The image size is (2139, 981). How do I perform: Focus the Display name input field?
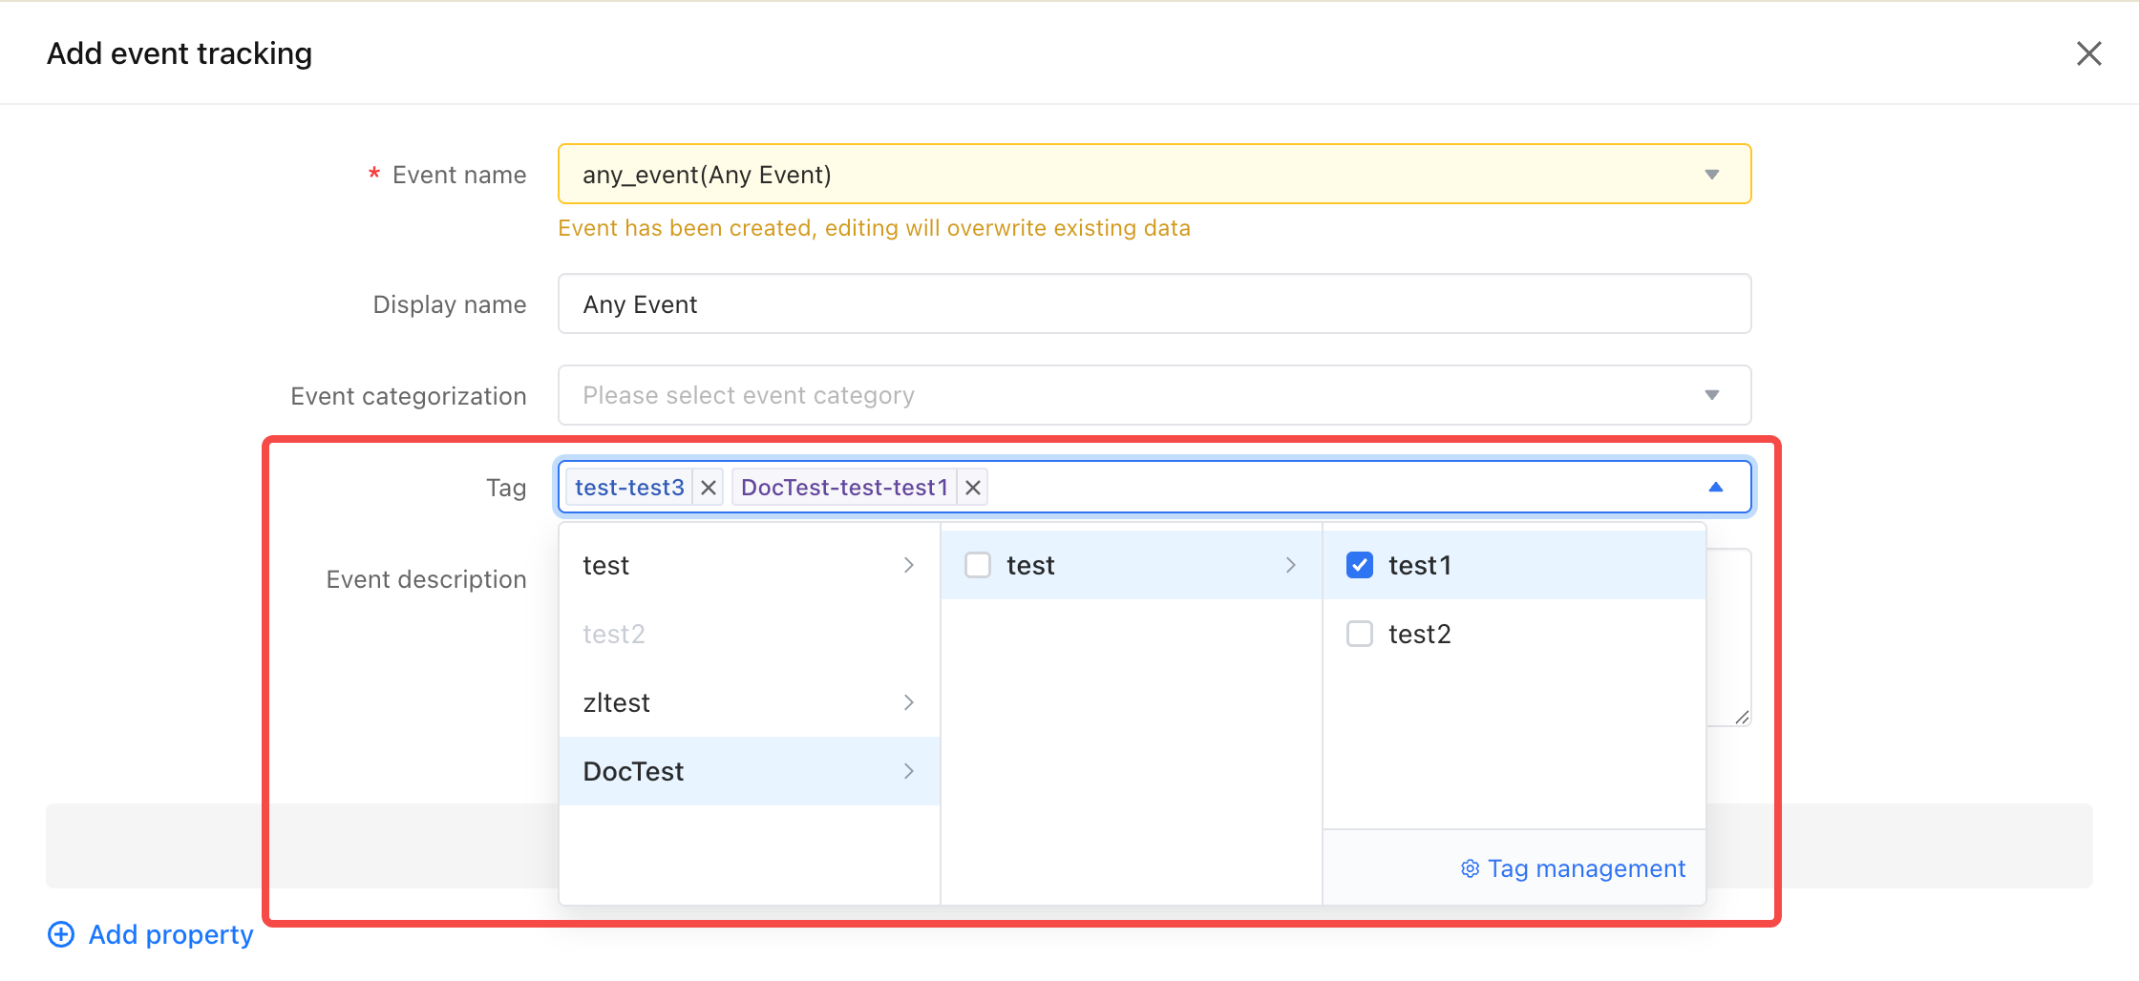[x=1154, y=303]
